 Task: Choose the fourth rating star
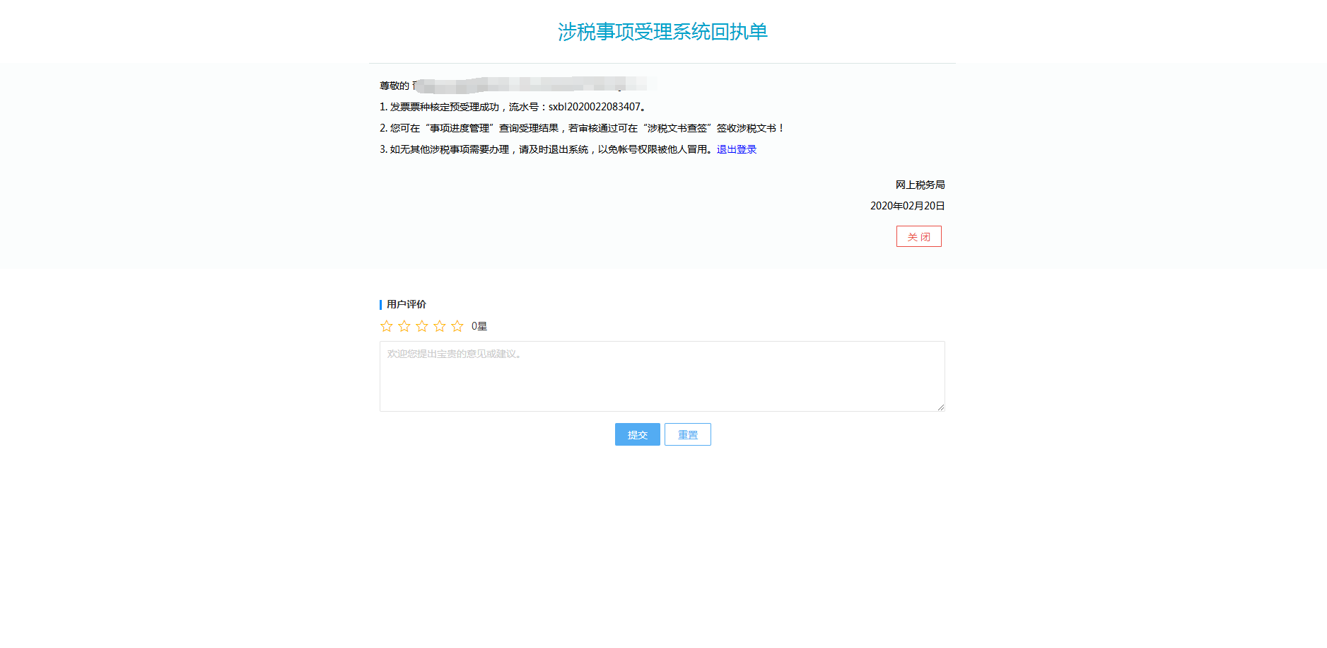pos(440,326)
